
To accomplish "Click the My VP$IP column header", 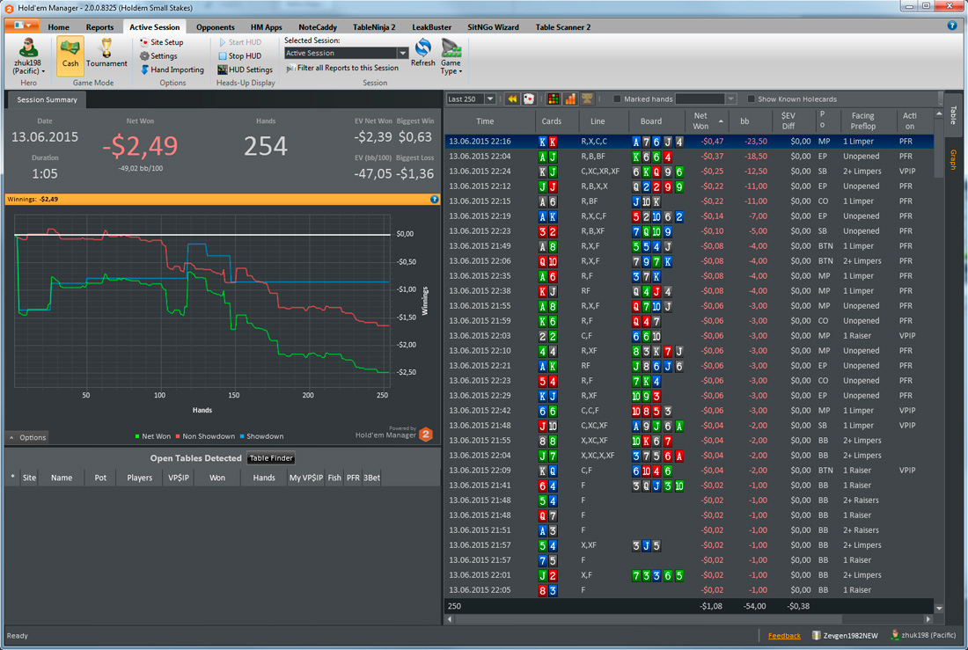I will [x=306, y=478].
